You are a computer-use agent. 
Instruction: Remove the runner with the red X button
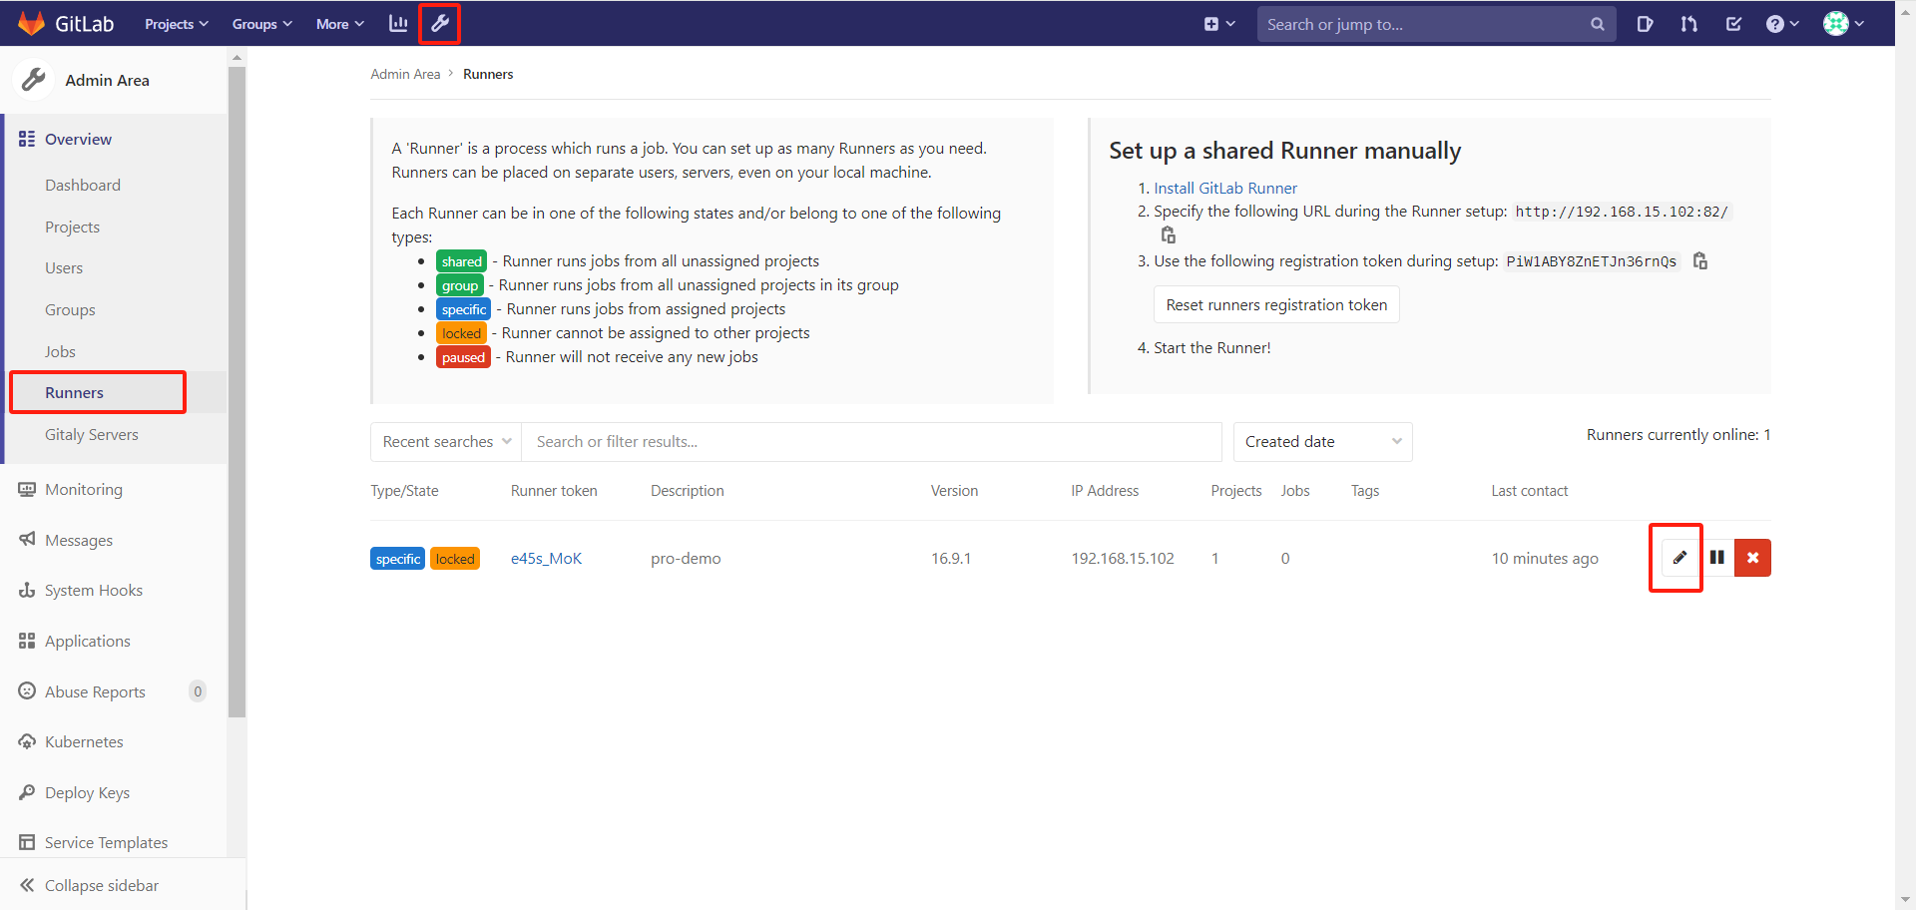coord(1752,558)
